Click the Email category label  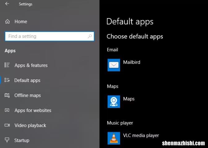pos(112,50)
